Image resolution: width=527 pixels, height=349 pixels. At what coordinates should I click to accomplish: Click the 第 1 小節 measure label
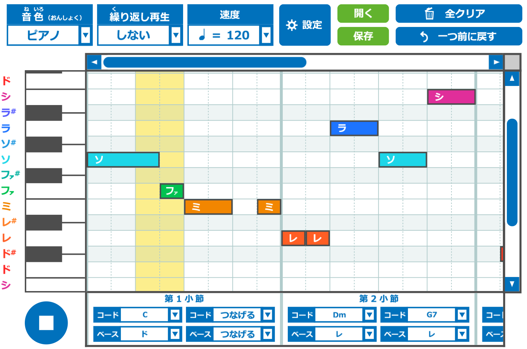click(x=184, y=299)
